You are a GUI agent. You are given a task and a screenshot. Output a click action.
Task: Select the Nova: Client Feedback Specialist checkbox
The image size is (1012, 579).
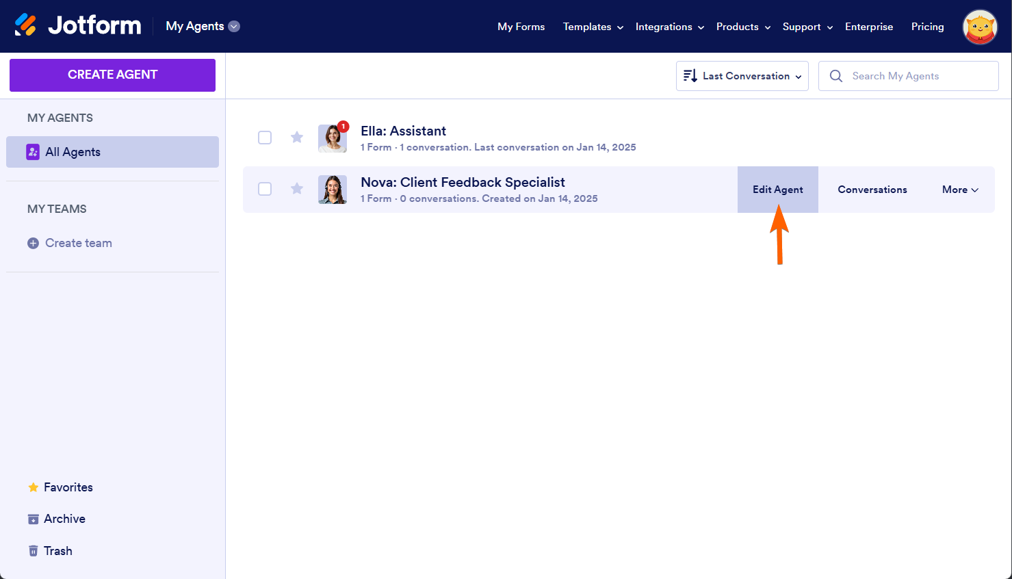tap(265, 189)
